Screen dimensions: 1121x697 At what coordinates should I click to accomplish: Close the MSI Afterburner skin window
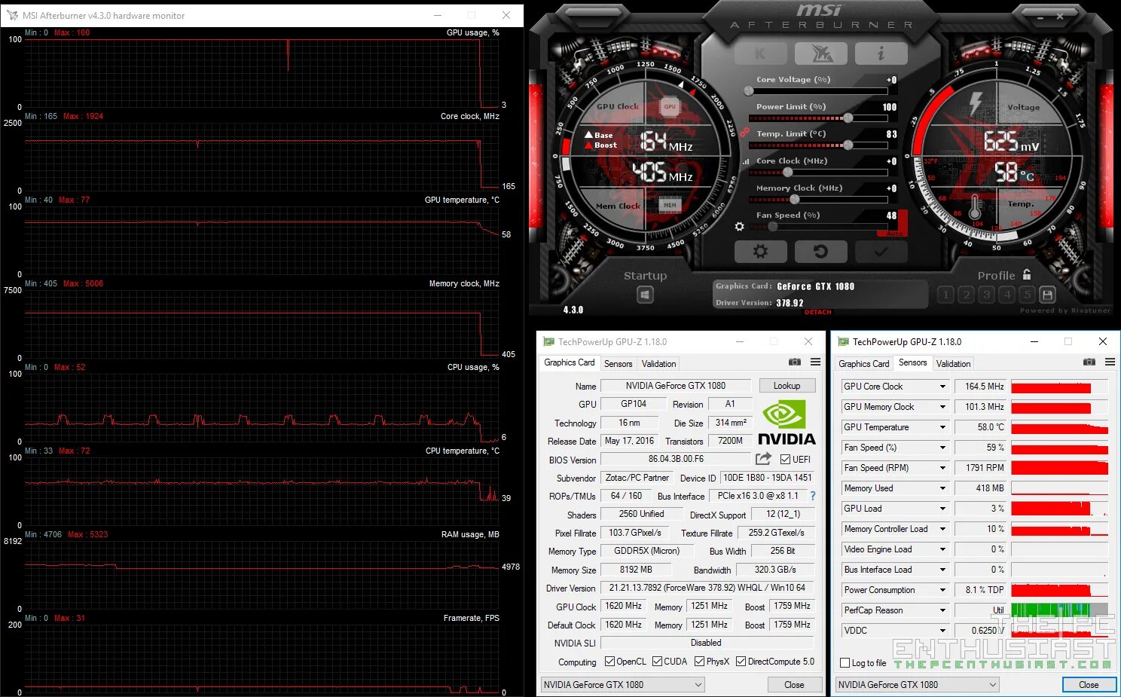(1059, 16)
